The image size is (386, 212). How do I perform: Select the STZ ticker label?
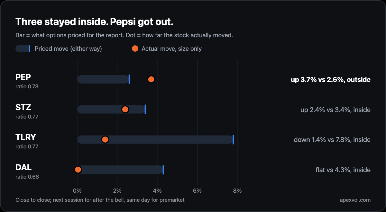[x=23, y=107]
